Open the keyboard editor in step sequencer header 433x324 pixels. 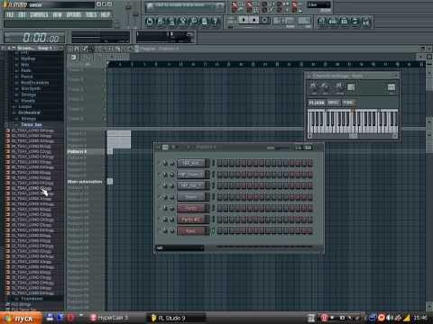click(x=309, y=148)
